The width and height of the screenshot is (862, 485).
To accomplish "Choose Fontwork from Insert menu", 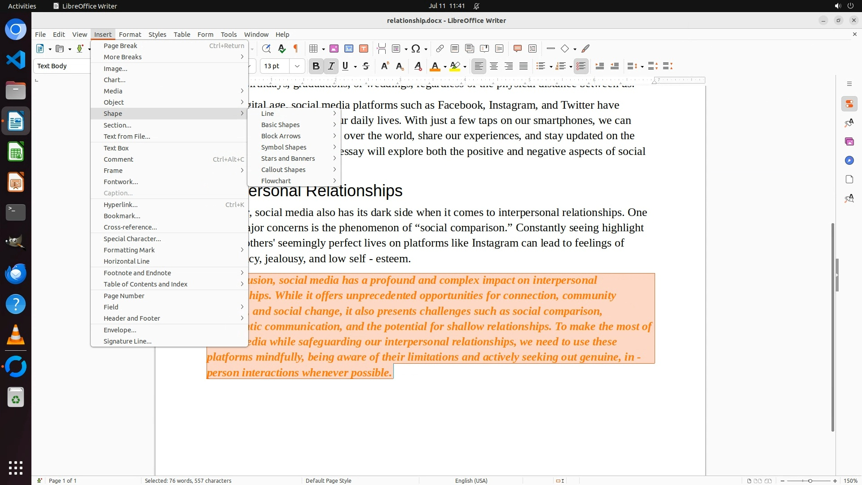I will click(x=121, y=182).
